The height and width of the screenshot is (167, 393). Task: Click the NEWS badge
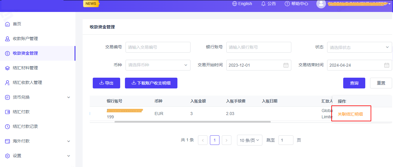(91, 4)
